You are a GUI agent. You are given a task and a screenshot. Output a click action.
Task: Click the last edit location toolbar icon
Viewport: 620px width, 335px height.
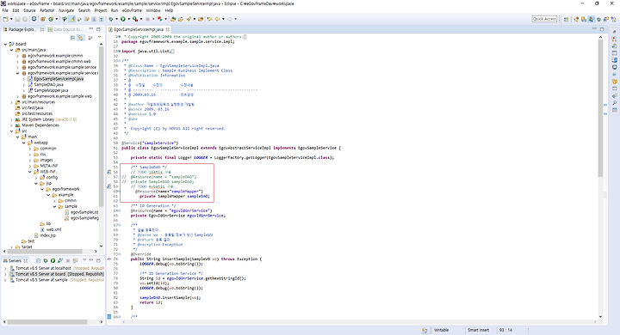(x=209, y=19)
